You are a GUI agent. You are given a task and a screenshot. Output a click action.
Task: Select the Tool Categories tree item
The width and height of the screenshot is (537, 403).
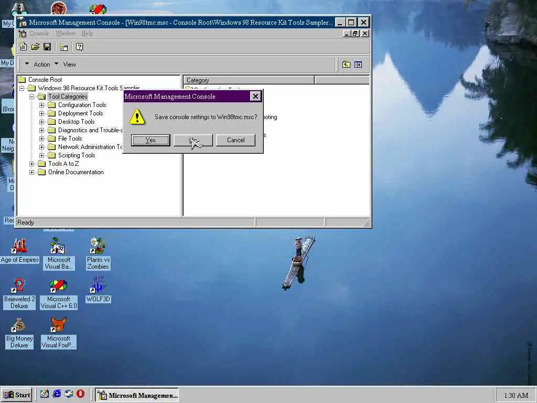coord(68,97)
